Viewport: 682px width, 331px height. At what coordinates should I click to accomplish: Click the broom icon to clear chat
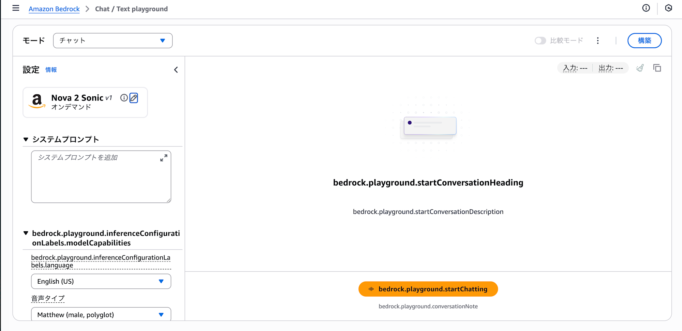click(640, 68)
